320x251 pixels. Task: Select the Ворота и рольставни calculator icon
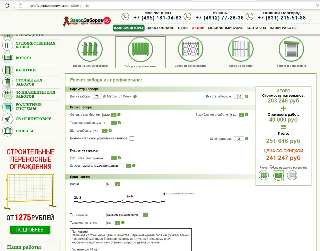291,49
